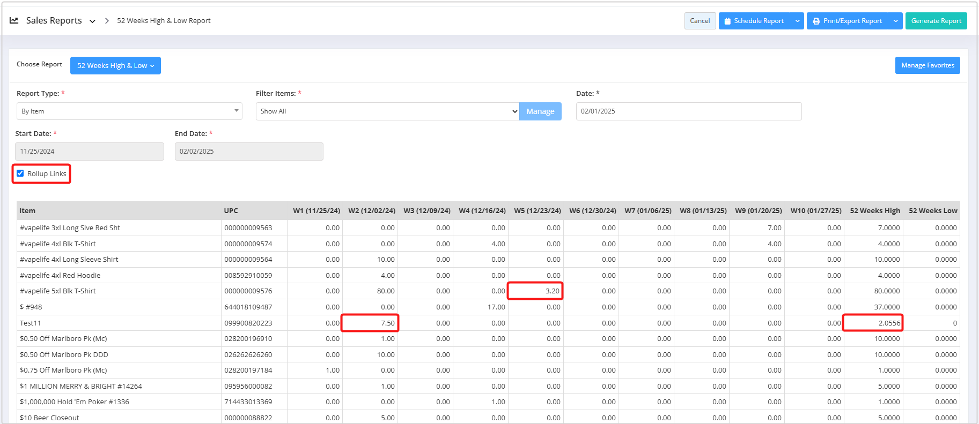Image resolution: width=979 pixels, height=424 pixels.
Task: Click the printer icon on Print/Export Report
Action: 816,21
